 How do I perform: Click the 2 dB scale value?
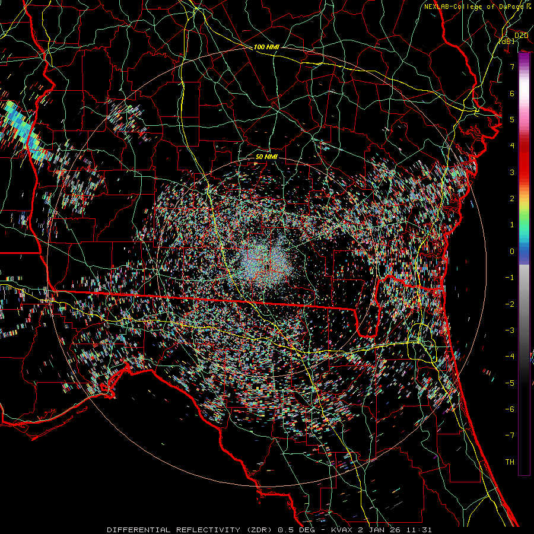(512, 199)
